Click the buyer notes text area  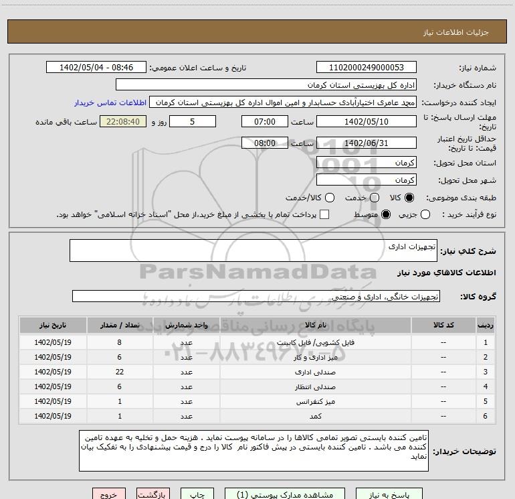click(x=253, y=451)
